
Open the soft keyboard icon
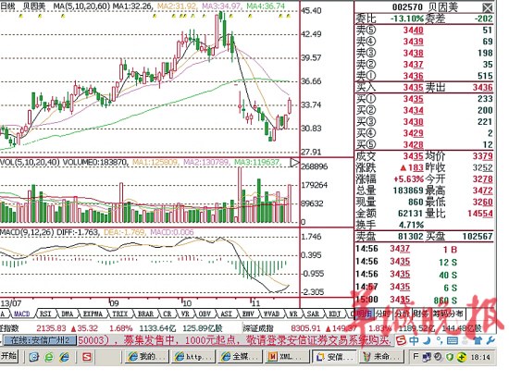[x=453, y=340]
